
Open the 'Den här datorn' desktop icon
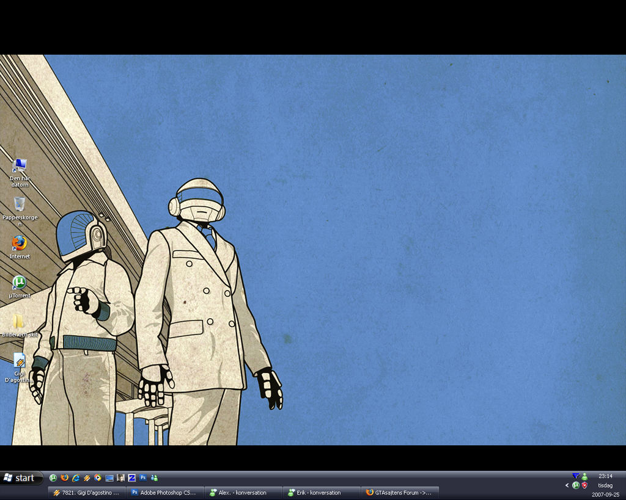[20, 166]
